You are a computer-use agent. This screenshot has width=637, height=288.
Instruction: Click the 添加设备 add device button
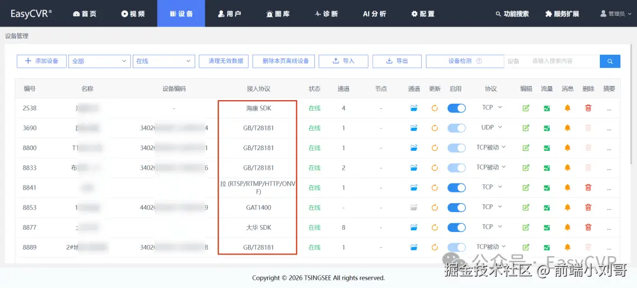pos(41,61)
